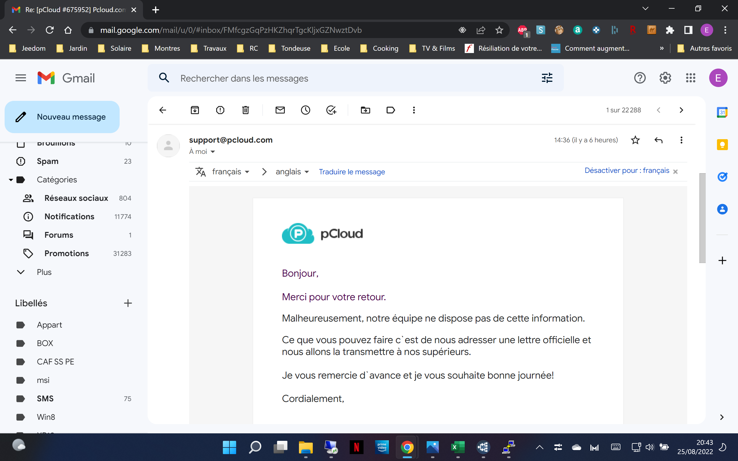The height and width of the screenshot is (461, 738).
Task: Open Google Calendar side panel
Action: [722, 112]
